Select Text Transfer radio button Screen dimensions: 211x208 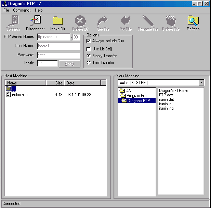point(89,63)
